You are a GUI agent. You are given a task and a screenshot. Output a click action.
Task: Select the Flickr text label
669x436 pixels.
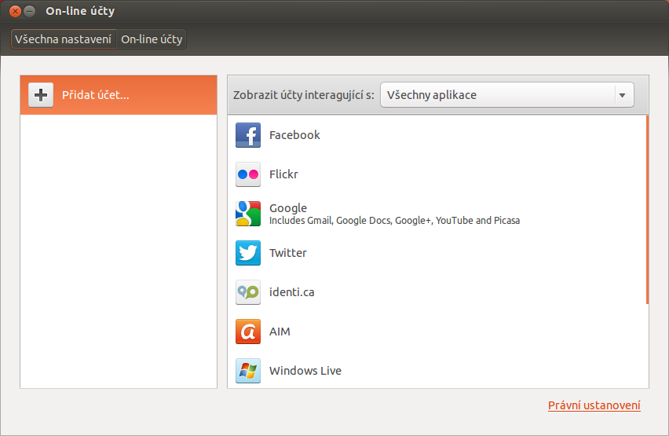(283, 174)
